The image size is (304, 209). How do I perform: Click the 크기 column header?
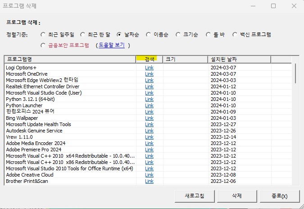[185, 59]
